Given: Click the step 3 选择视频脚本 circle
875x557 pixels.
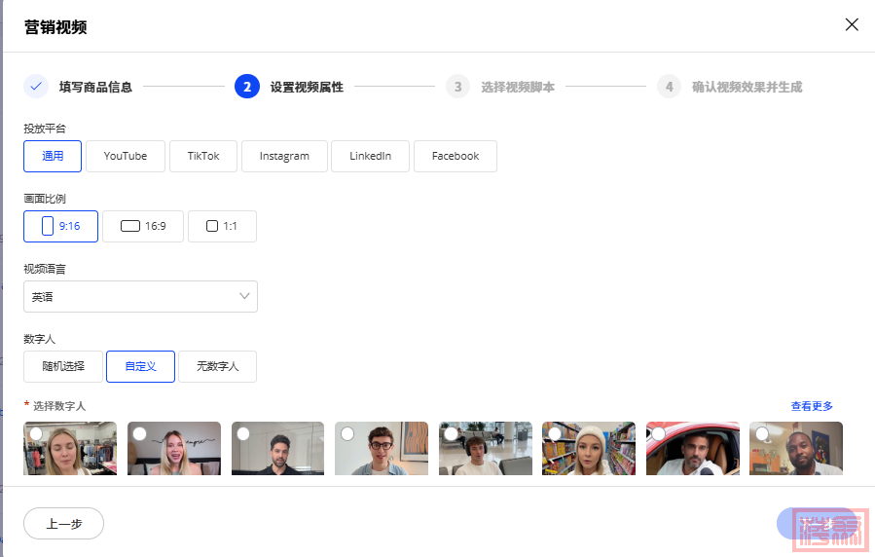Looking at the screenshot, I should [x=457, y=87].
